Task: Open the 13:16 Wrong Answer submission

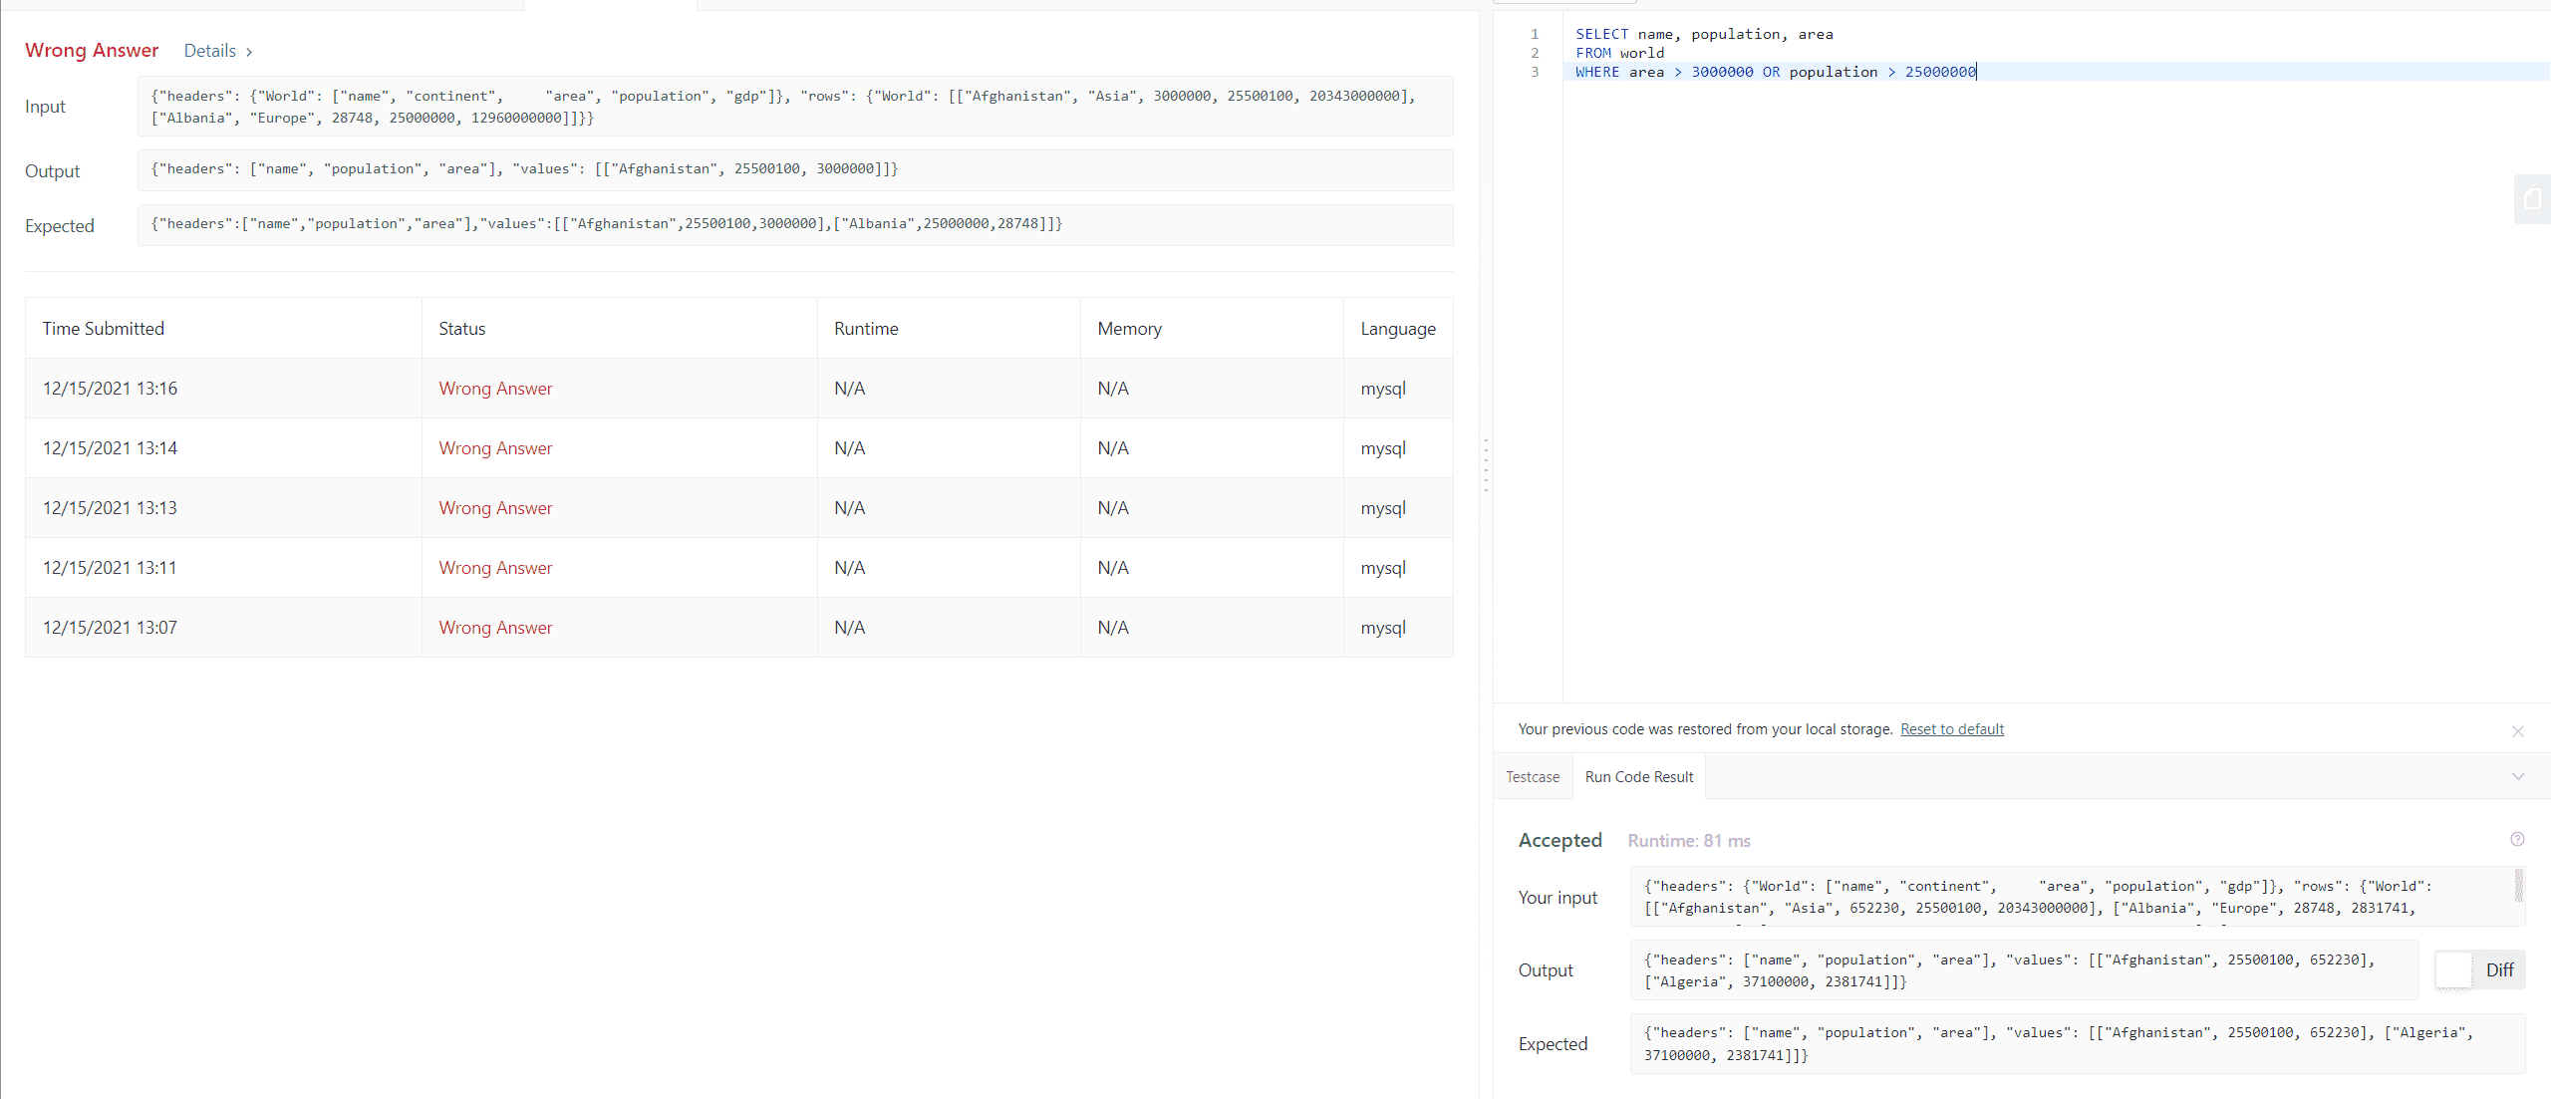Action: (495, 389)
